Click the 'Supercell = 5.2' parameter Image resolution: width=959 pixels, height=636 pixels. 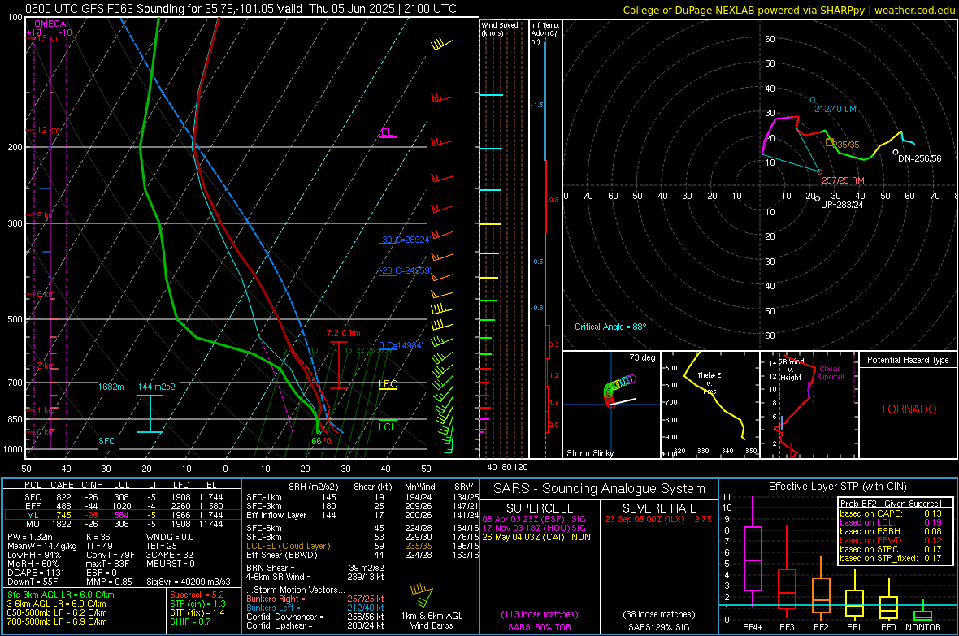197,595
